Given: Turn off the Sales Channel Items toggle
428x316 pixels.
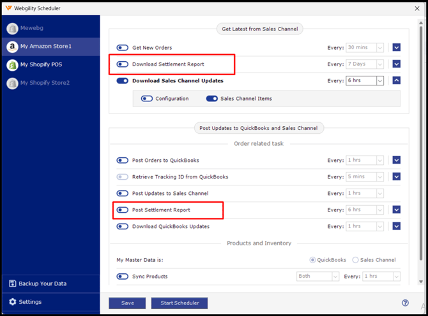Looking at the screenshot, I should (x=211, y=99).
